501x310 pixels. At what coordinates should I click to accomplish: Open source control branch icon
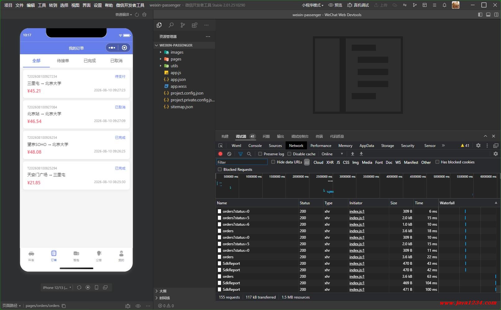pos(183,25)
